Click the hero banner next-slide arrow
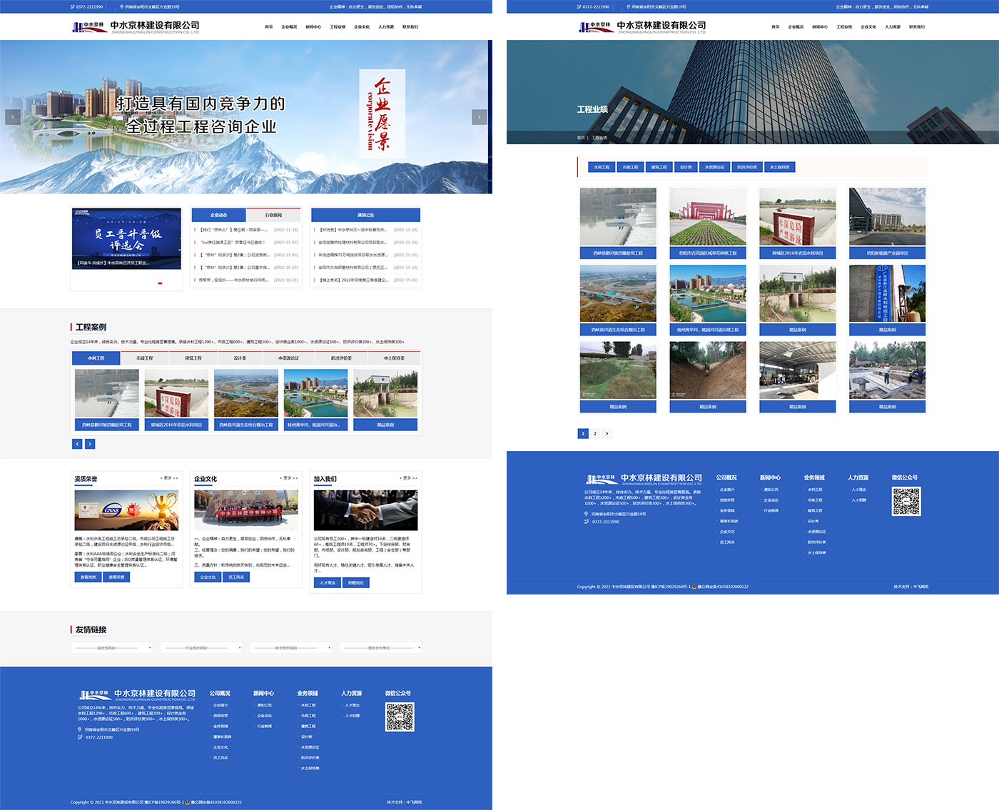This screenshot has height=810, width=999. coord(479,117)
